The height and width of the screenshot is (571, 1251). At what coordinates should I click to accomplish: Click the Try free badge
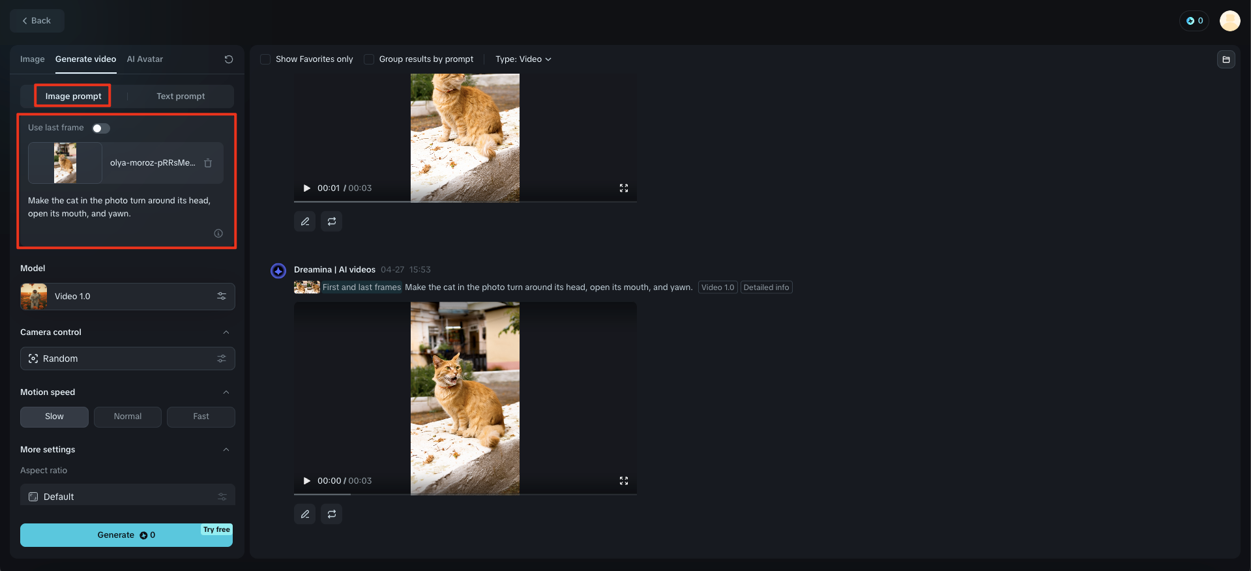pos(216,530)
